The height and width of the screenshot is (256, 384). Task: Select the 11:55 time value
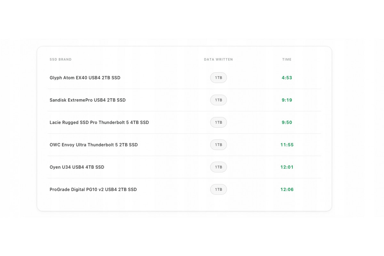[287, 145]
